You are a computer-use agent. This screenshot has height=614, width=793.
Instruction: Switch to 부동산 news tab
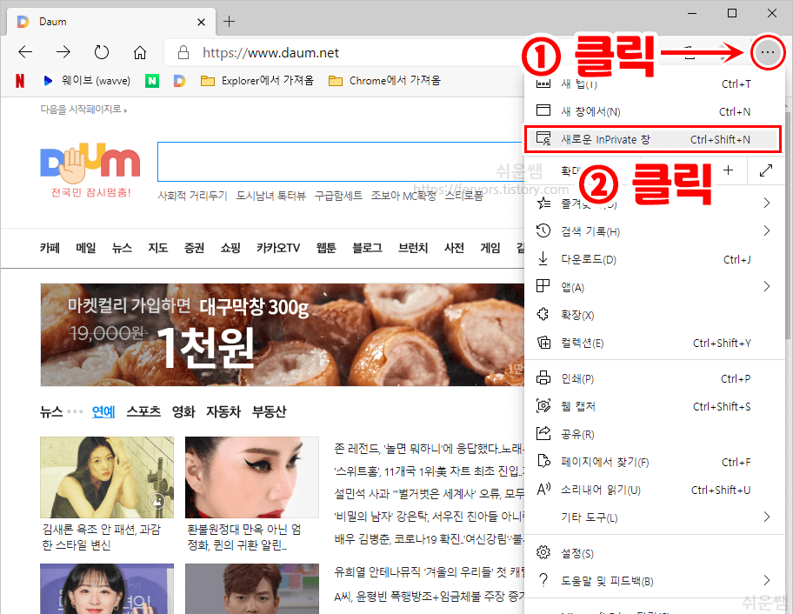tap(269, 411)
